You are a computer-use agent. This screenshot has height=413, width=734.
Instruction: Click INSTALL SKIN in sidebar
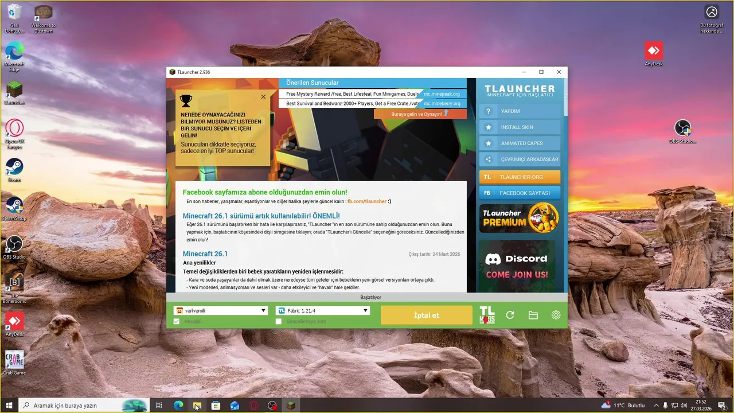point(520,127)
